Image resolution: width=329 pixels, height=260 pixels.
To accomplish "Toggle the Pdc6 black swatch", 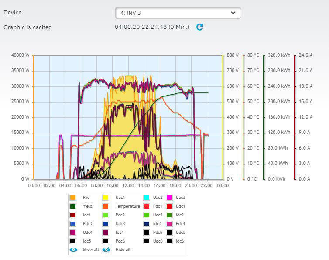I will pos(106,241).
